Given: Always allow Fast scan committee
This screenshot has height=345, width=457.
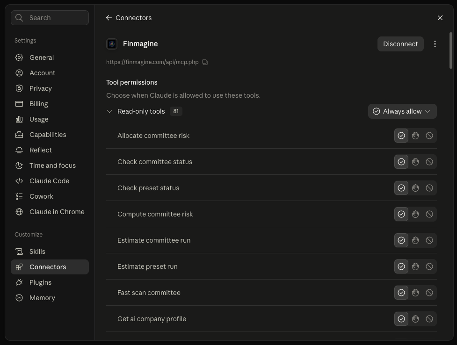Looking at the screenshot, I should [x=401, y=293].
